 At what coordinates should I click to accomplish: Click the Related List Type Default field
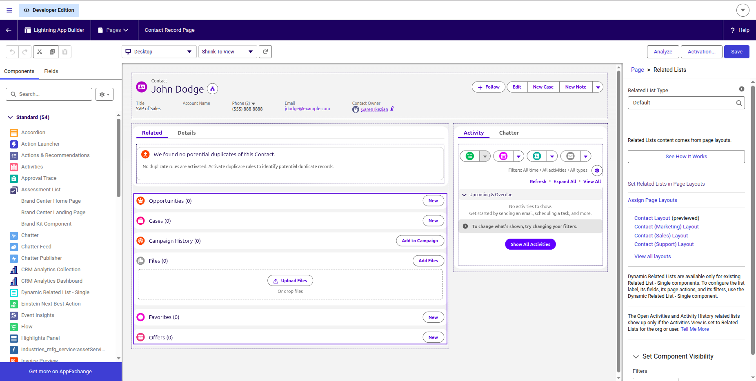(686, 103)
